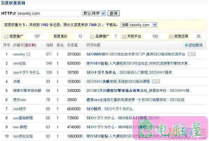The width and height of the screenshot is (209, 141).
Task: Click the 收录量 column header
Action: coord(72,45)
